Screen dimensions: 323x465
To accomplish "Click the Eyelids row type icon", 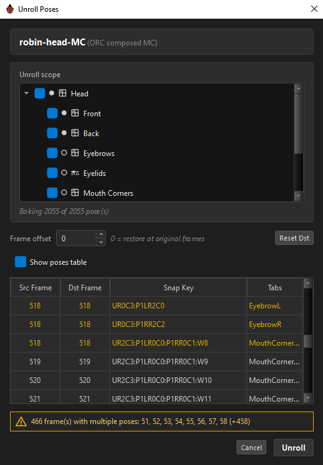I will pos(75,173).
